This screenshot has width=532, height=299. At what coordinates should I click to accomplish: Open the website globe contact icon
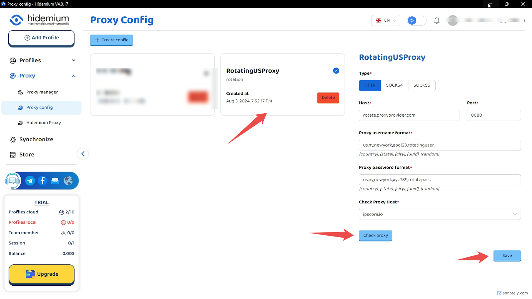coord(68,181)
